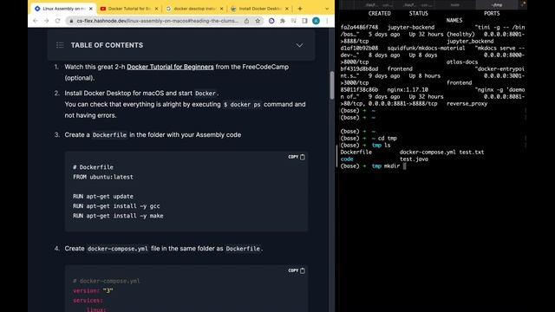This screenshot has width=555, height=312.
Task: Click 'jupyter-backend' image name in terminal
Action: [x=411, y=27]
